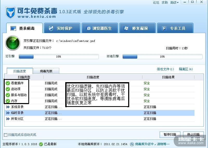Enable 扫描完成后自动关机 checkbox
Screen dimensions: 208x148
[x=5, y=135]
